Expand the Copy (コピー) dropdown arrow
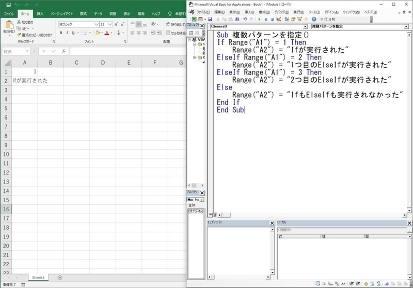The image size is (413, 288). tap(33, 28)
